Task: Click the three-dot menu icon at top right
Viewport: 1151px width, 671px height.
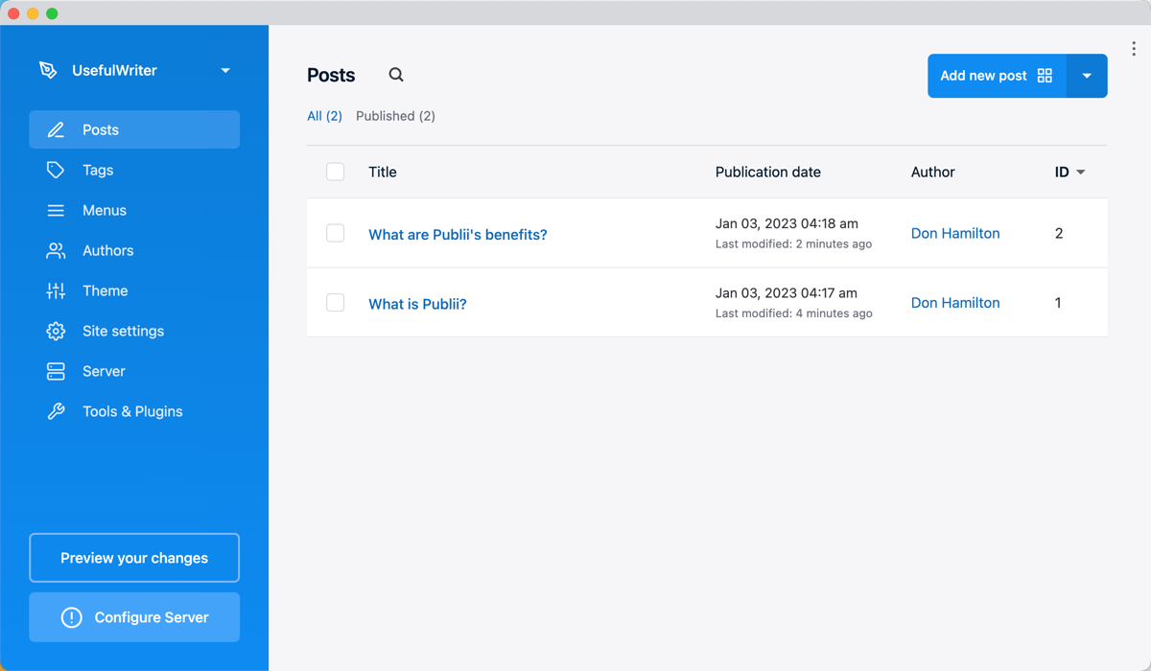Action: click(x=1134, y=49)
